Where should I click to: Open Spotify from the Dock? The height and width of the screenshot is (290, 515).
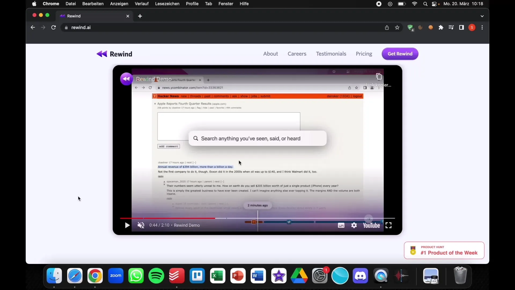[156, 276]
